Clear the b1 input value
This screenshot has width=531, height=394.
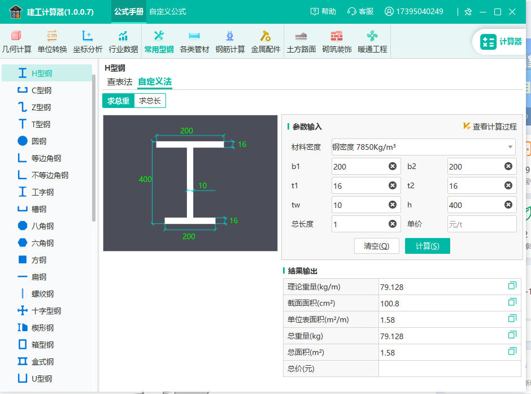pyautogui.click(x=393, y=166)
